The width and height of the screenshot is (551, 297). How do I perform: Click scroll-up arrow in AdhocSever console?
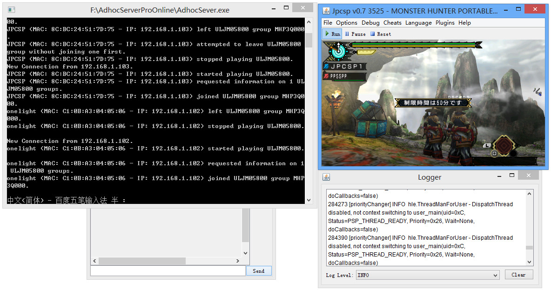(x=309, y=22)
